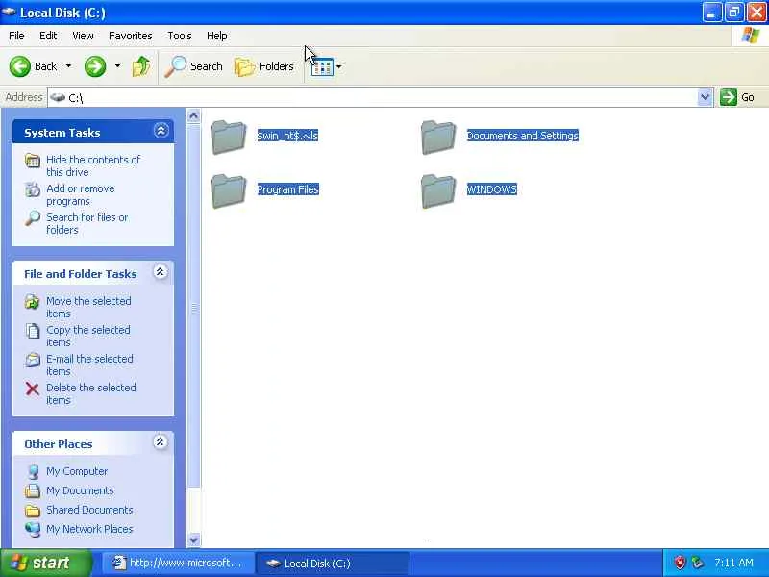Click the Shared Documents folder icon

(x=33, y=511)
